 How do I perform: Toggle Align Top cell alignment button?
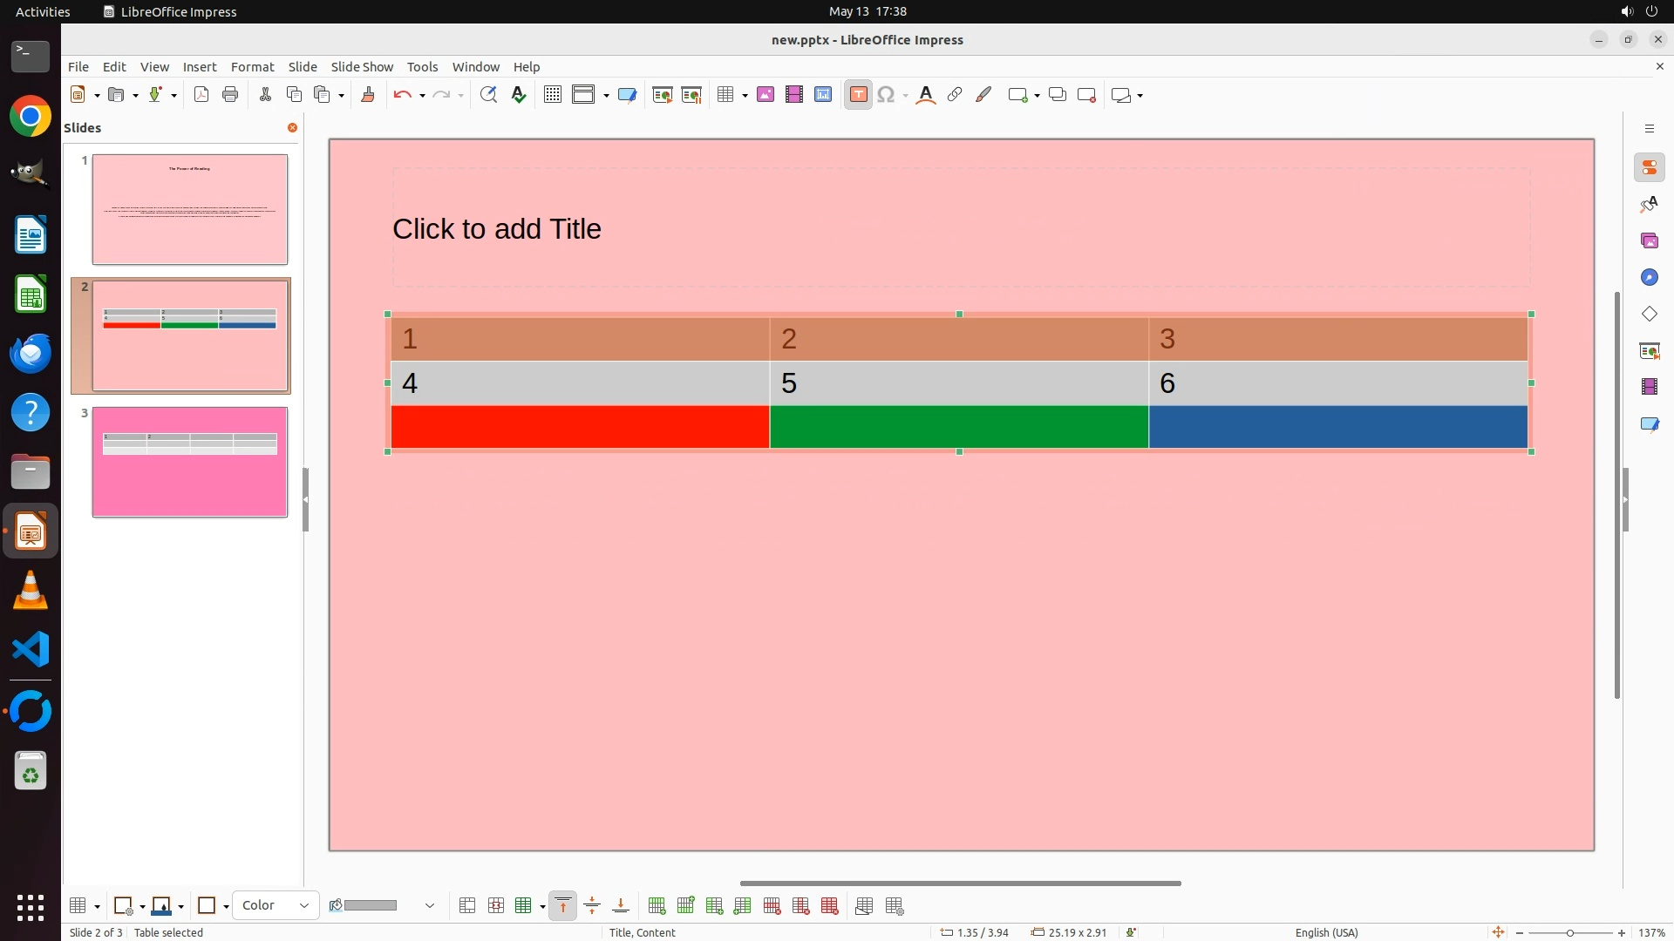563,906
